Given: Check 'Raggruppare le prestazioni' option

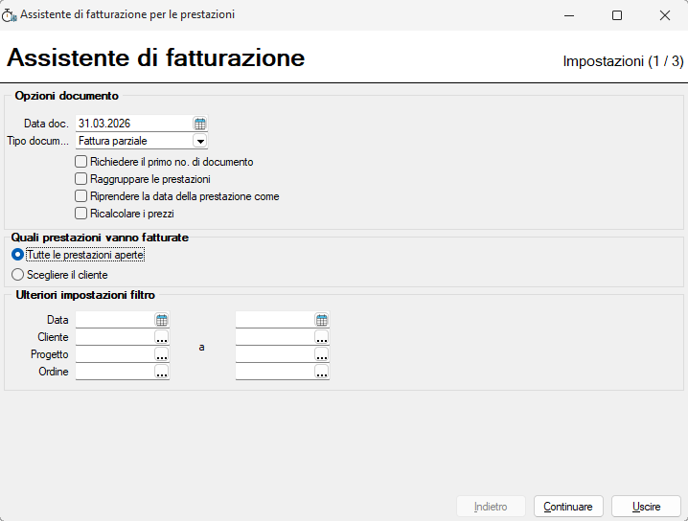Looking at the screenshot, I should [x=81, y=179].
